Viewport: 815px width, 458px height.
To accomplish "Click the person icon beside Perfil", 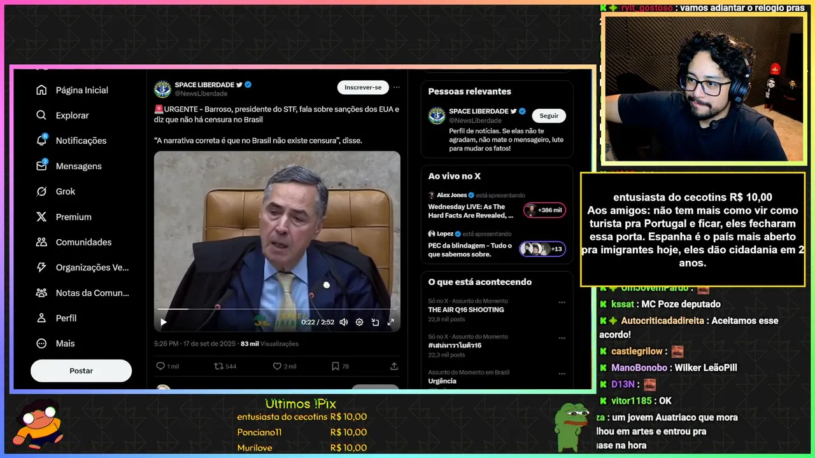I will (41, 318).
